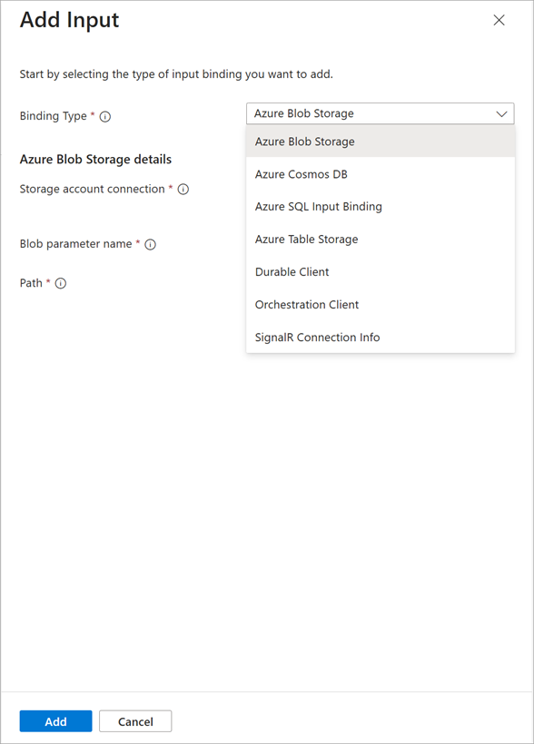The height and width of the screenshot is (744, 534).
Task: Click the Add Input title
Action: click(x=69, y=20)
